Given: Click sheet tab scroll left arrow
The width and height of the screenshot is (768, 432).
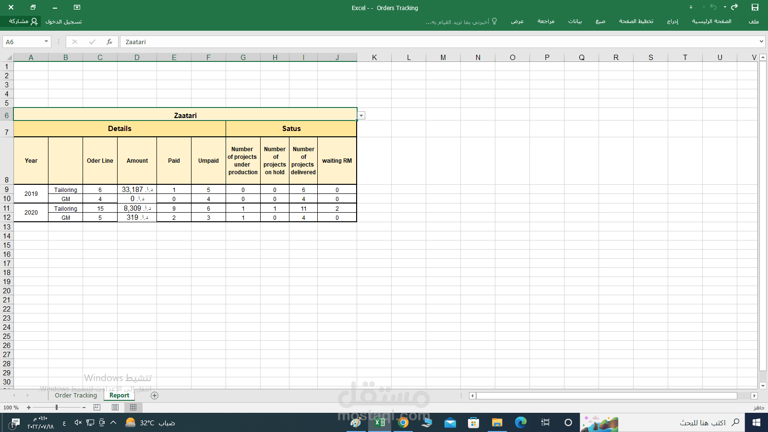Looking at the screenshot, I should 14,396.
